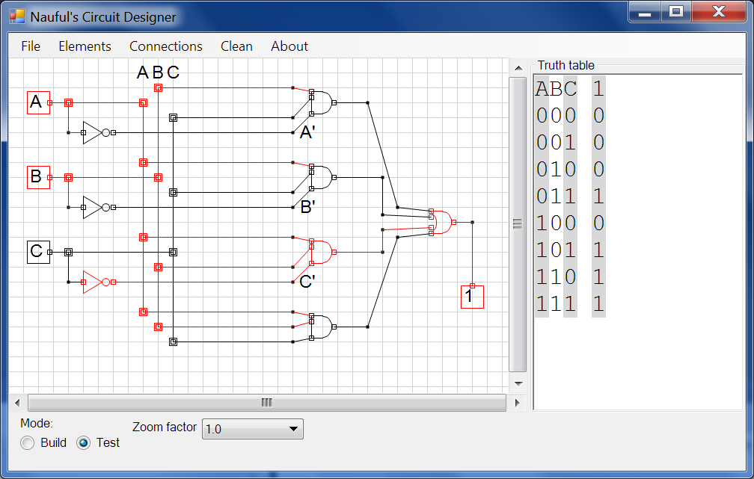This screenshot has width=754, height=479.
Task: Select Test mode radio button
Action: click(x=83, y=443)
